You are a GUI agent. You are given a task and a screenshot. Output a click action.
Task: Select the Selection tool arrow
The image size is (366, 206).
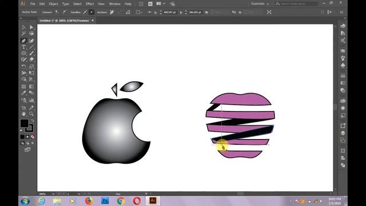point(24,27)
